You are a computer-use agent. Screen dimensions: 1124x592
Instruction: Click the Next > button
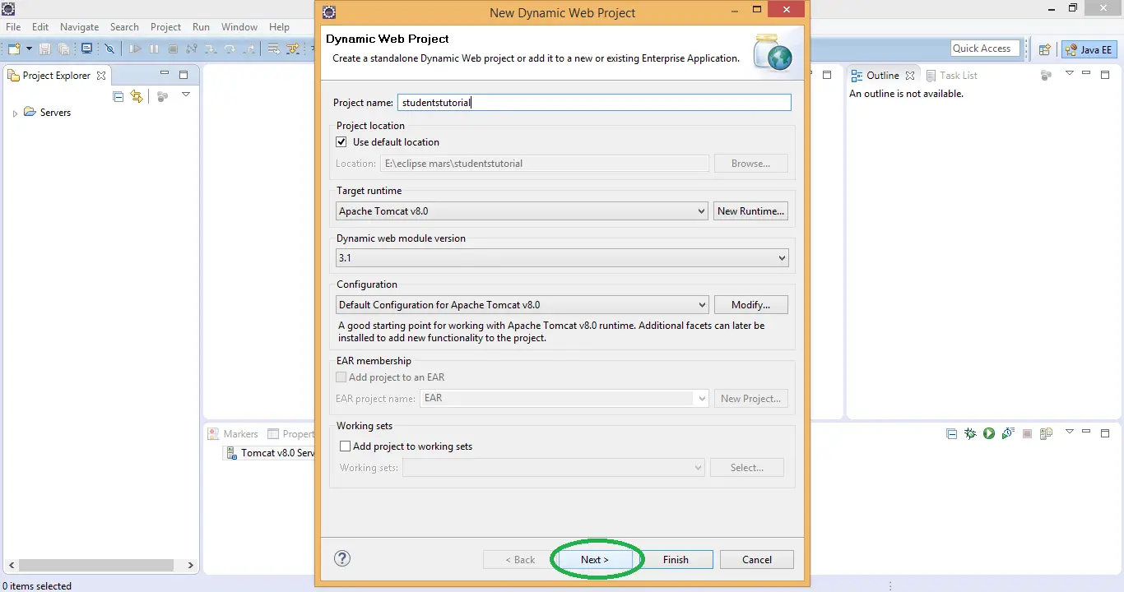[x=595, y=560]
